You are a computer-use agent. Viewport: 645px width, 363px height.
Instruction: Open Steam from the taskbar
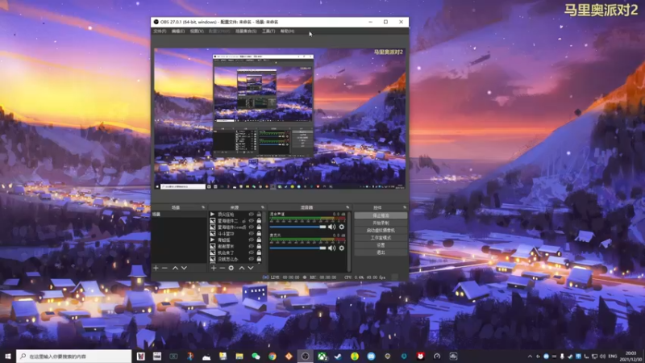(x=338, y=357)
